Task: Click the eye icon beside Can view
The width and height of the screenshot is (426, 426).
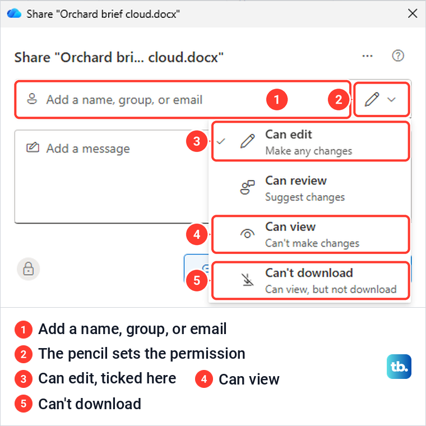Action: point(248,234)
